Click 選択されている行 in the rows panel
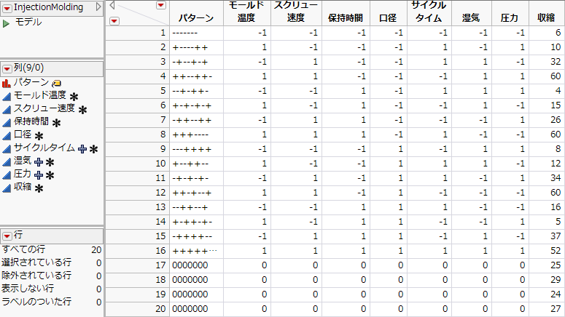Viewport: 565px width, 317px height. pos(36,262)
